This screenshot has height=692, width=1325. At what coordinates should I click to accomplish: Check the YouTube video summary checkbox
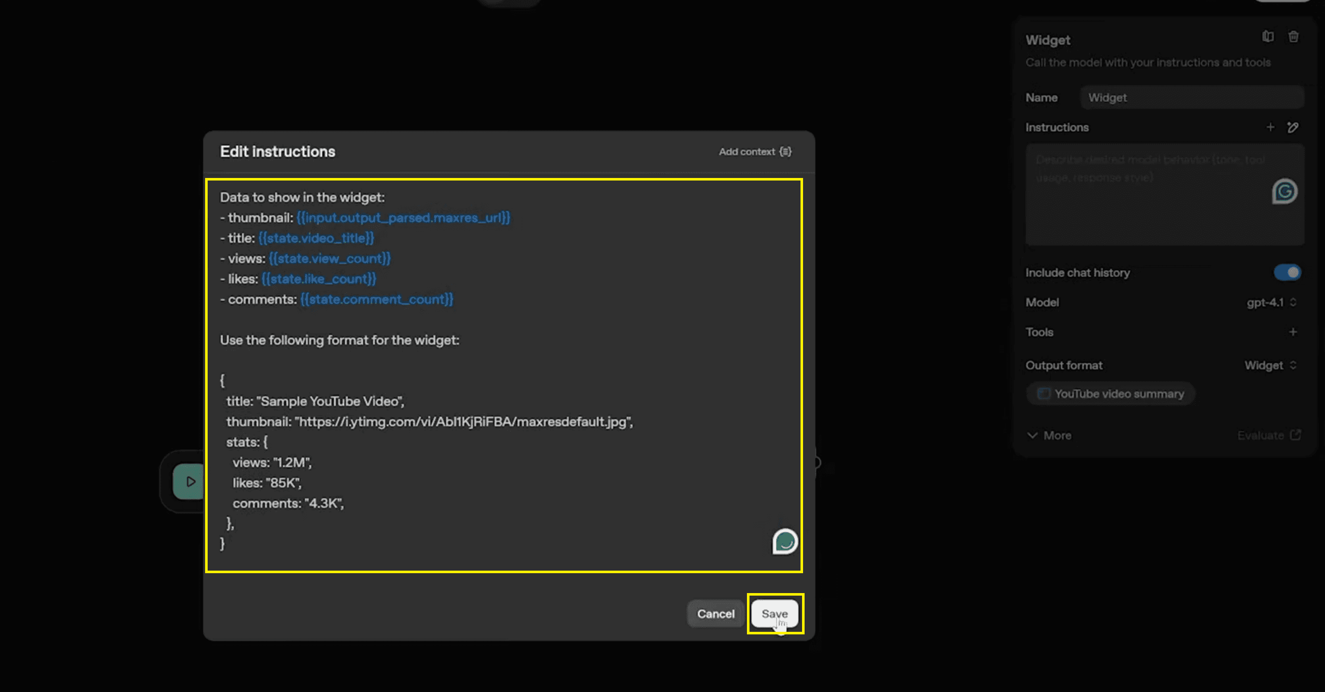click(x=1044, y=394)
